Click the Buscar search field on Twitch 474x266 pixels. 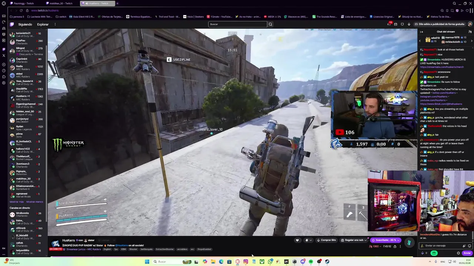(x=237, y=24)
